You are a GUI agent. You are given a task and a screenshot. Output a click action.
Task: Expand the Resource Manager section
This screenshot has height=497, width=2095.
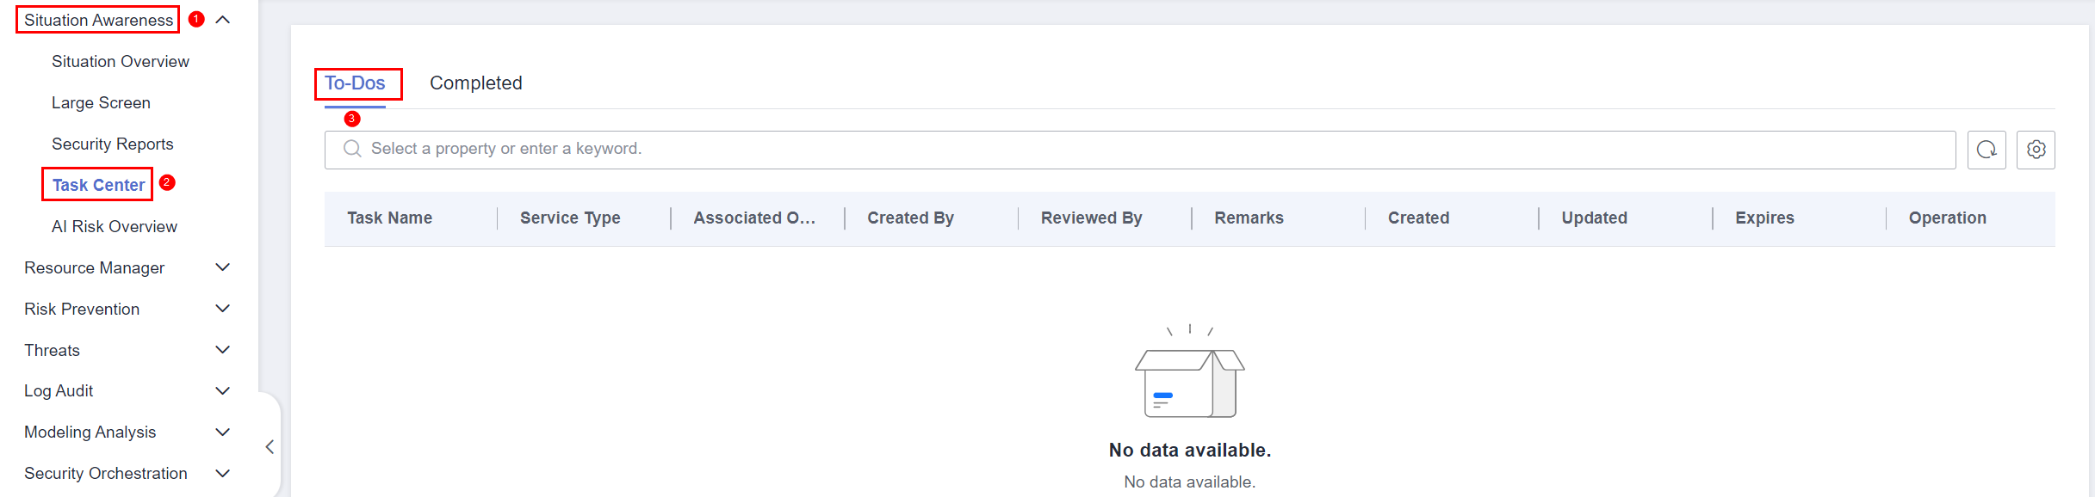click(223, 267)
